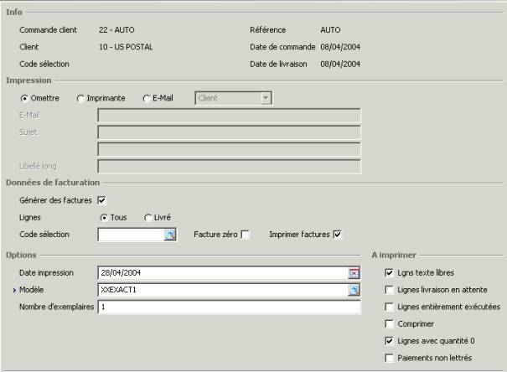The image size is (507, 372).
Task: Choose the E-Mail radio option
Action: pyautogui.click(x=147, y=98)
